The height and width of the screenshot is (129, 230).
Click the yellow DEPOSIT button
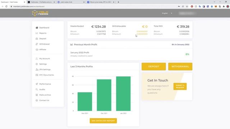click(x=153, y=67)
